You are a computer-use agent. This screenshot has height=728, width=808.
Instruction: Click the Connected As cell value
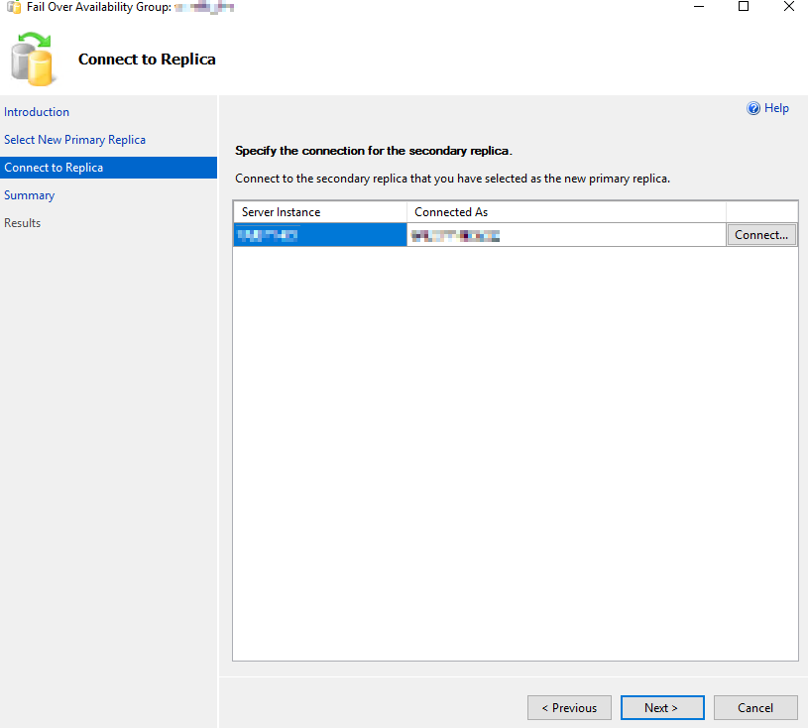coord(456,235)
